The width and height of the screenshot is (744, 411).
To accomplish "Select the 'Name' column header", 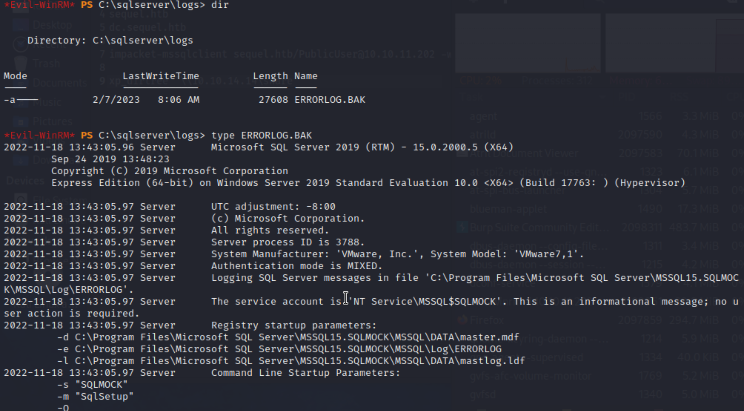I will 306,76.
